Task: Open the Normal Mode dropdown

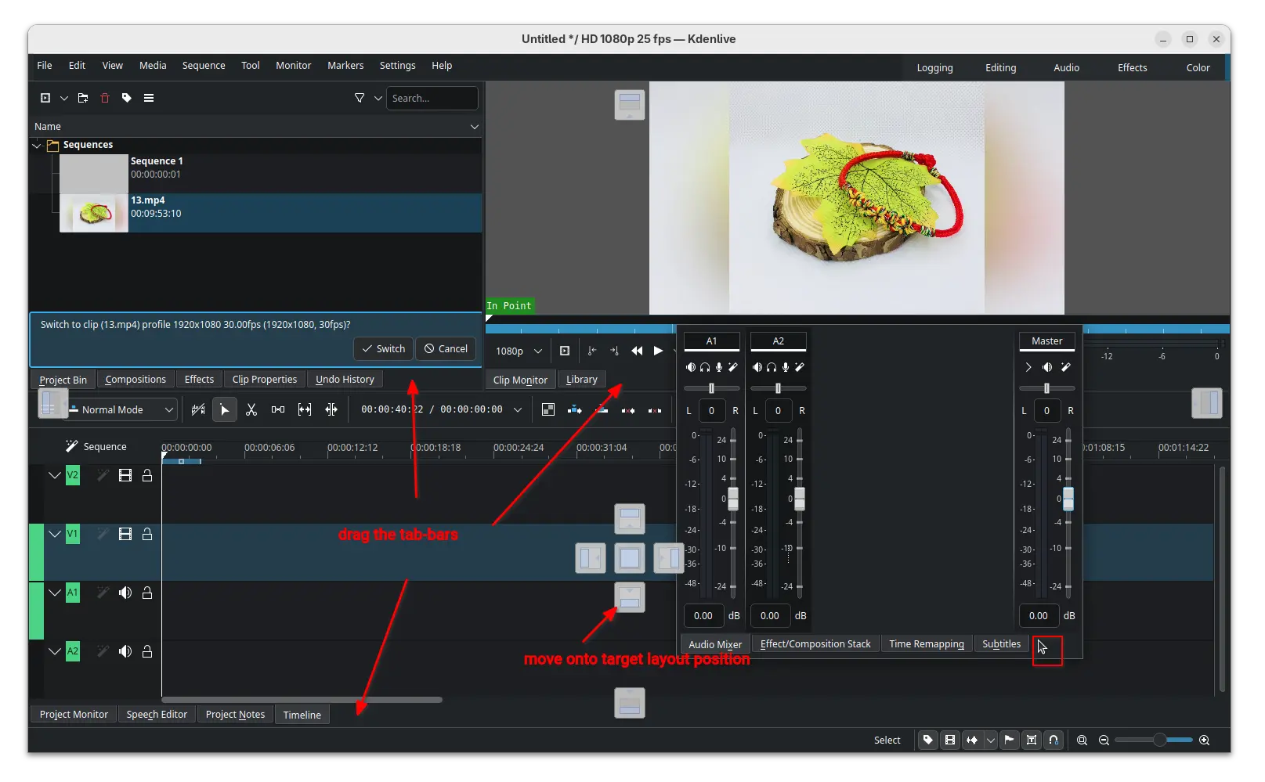Action: (x=121, y=409)
